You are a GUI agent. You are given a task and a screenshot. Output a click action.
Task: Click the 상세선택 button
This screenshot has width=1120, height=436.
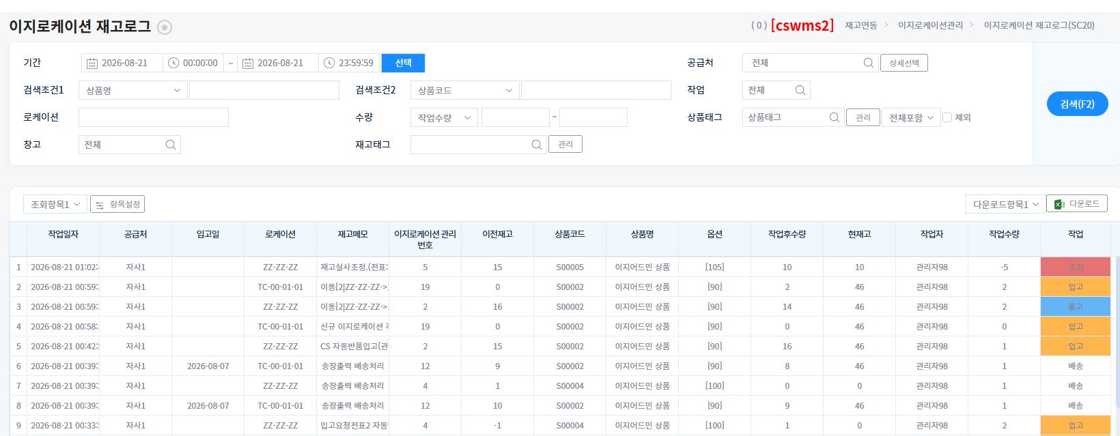pos(904,63)
